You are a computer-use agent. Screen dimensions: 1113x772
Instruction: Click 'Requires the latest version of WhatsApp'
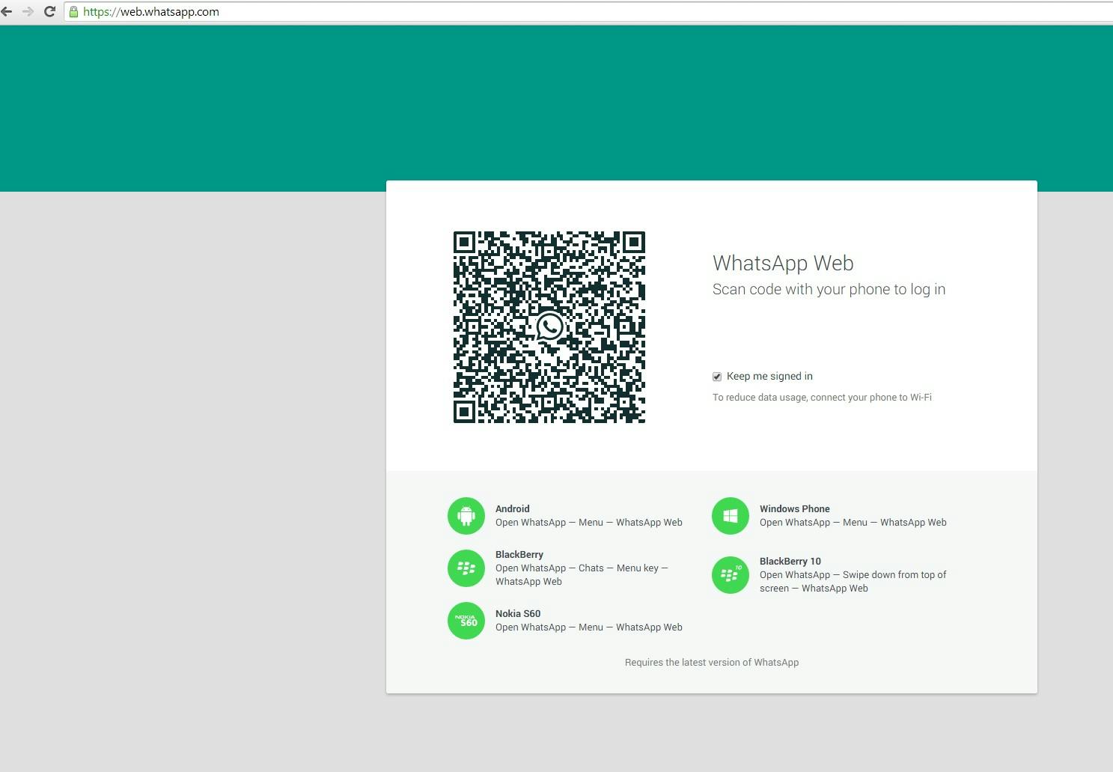coord(712,663)
